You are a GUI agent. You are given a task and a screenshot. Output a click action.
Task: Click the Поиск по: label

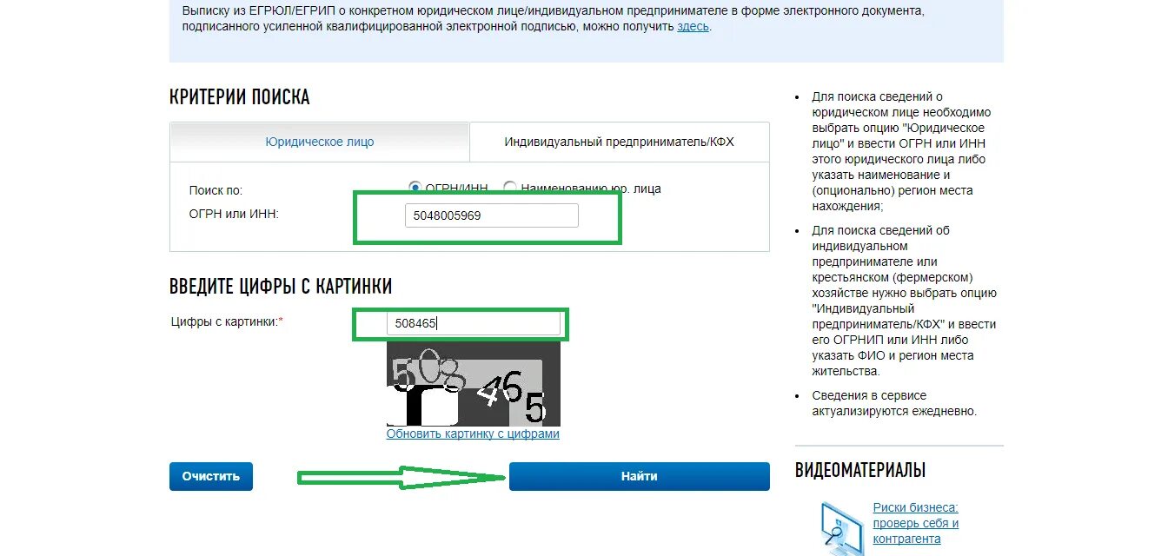click(216, 190)
